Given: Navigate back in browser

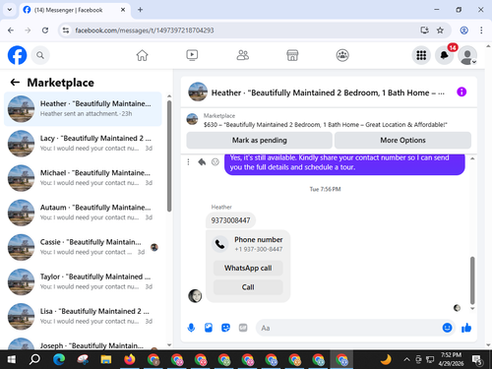Looking at the screenshot, I should [x=11, y=31].
